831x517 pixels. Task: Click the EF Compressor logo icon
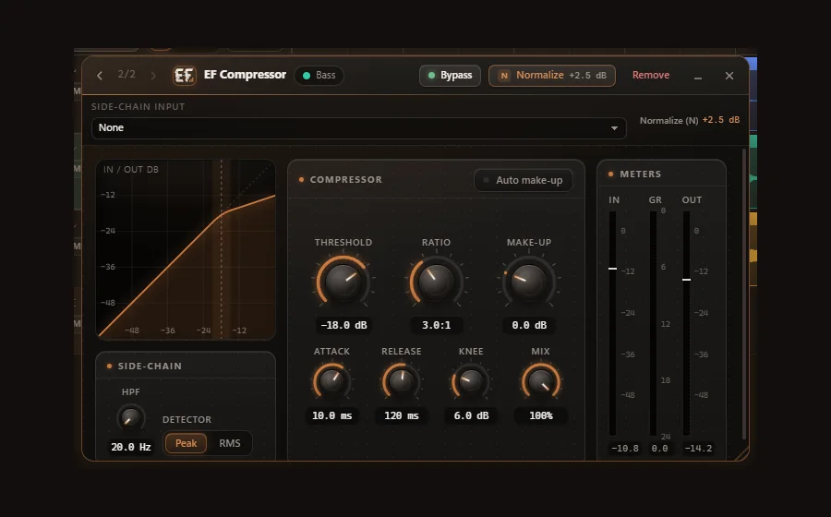pos(185,75)
